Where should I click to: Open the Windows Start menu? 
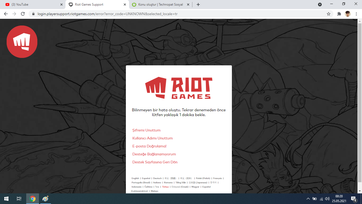tap(6, 199)
